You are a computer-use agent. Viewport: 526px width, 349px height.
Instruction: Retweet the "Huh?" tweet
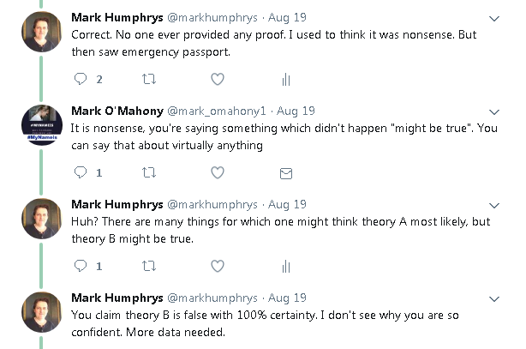tap(148, 266)
